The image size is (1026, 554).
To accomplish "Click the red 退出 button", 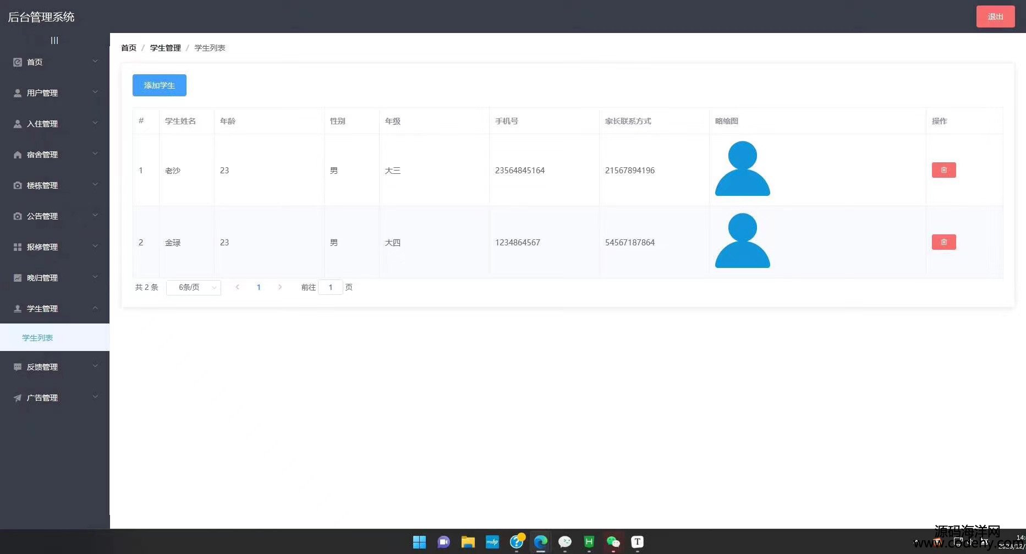I will (x=995, y=17).
